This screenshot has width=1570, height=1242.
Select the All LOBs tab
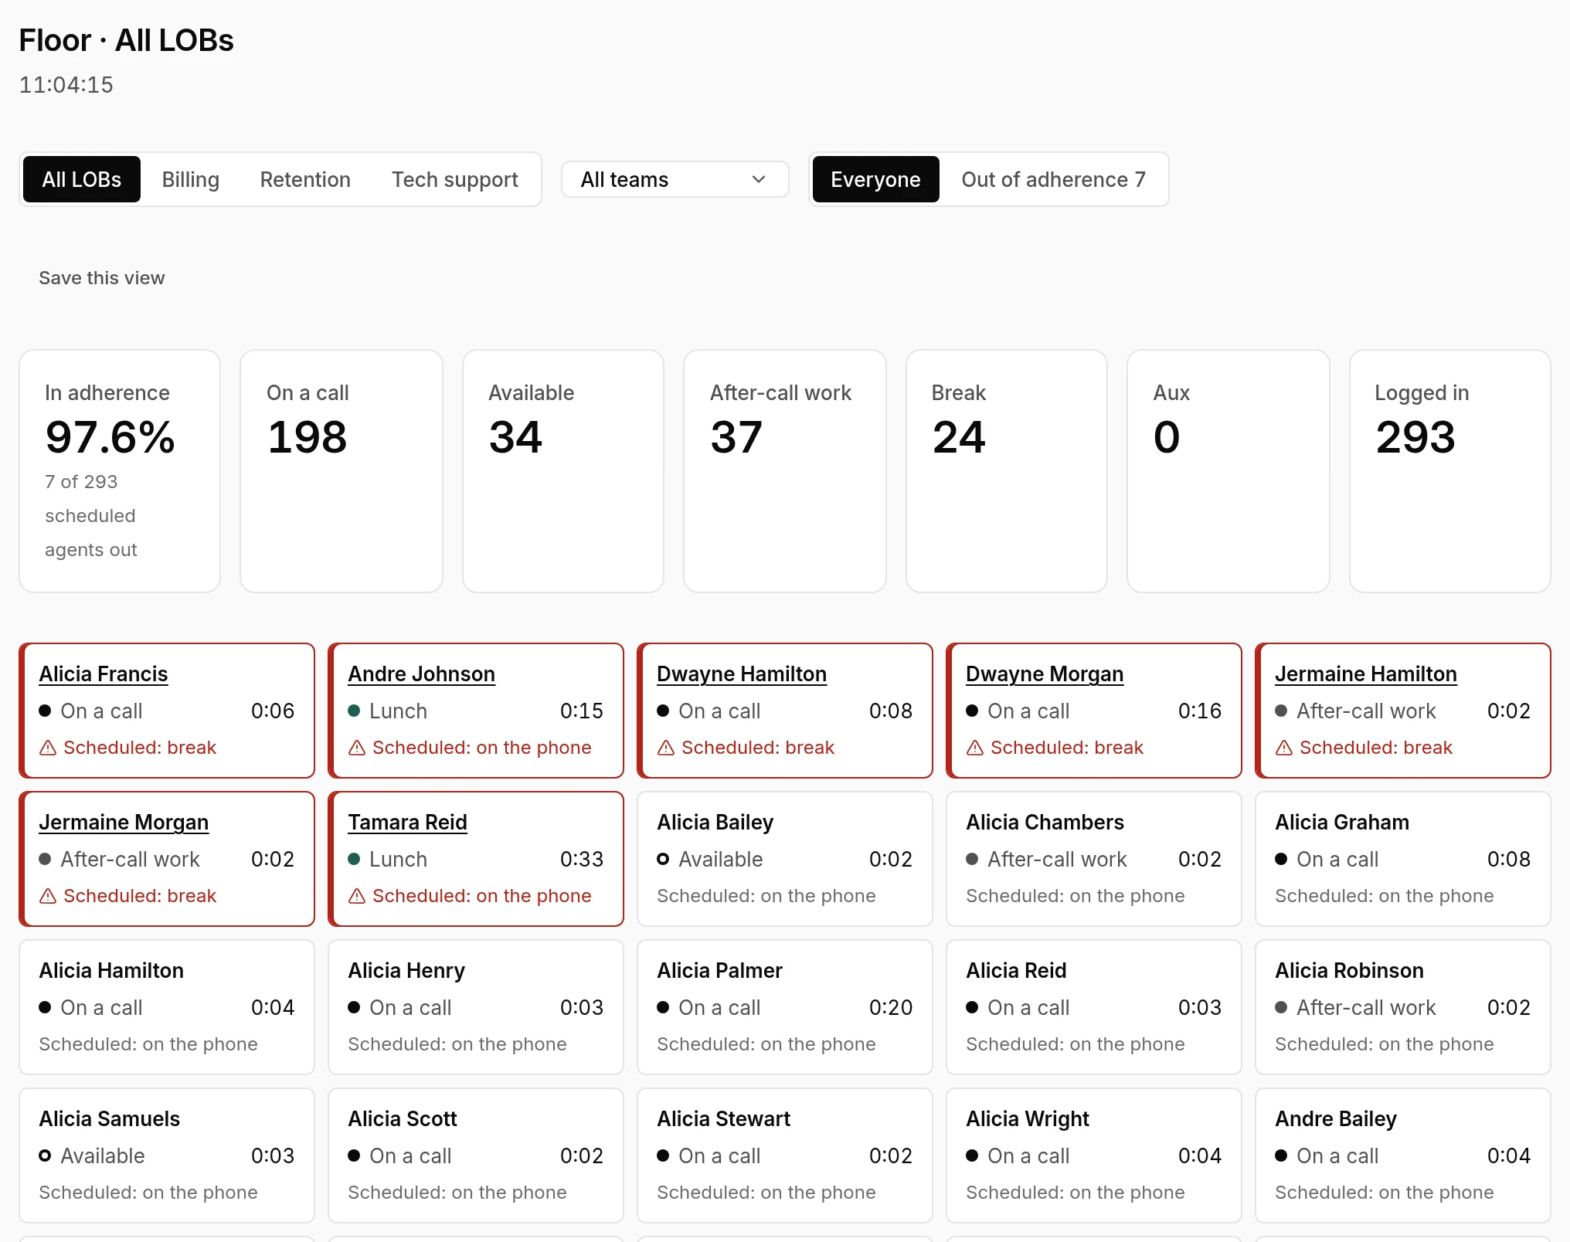[x=82, y=179]
